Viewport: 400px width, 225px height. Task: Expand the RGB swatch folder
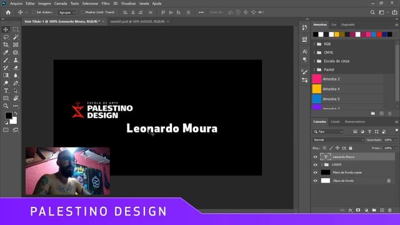coord(314,44)
